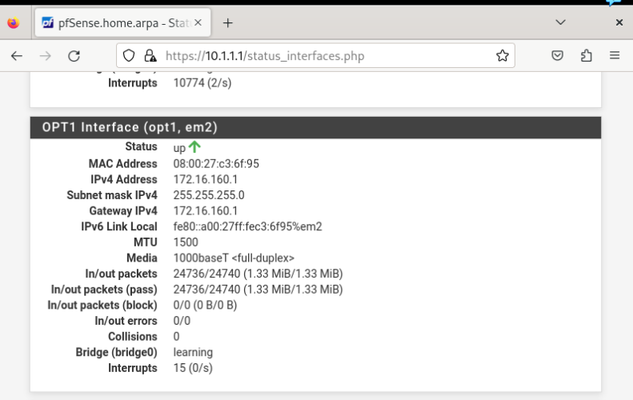
Task: Click the bridge state learning
Action: click(x=193, y=353)
